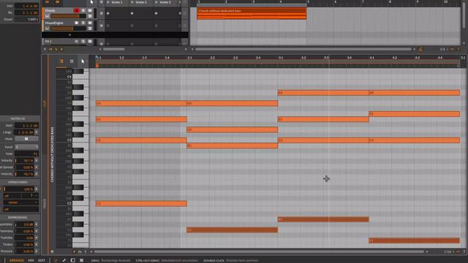Click the orange icon under track list

[x=50, y=49]
